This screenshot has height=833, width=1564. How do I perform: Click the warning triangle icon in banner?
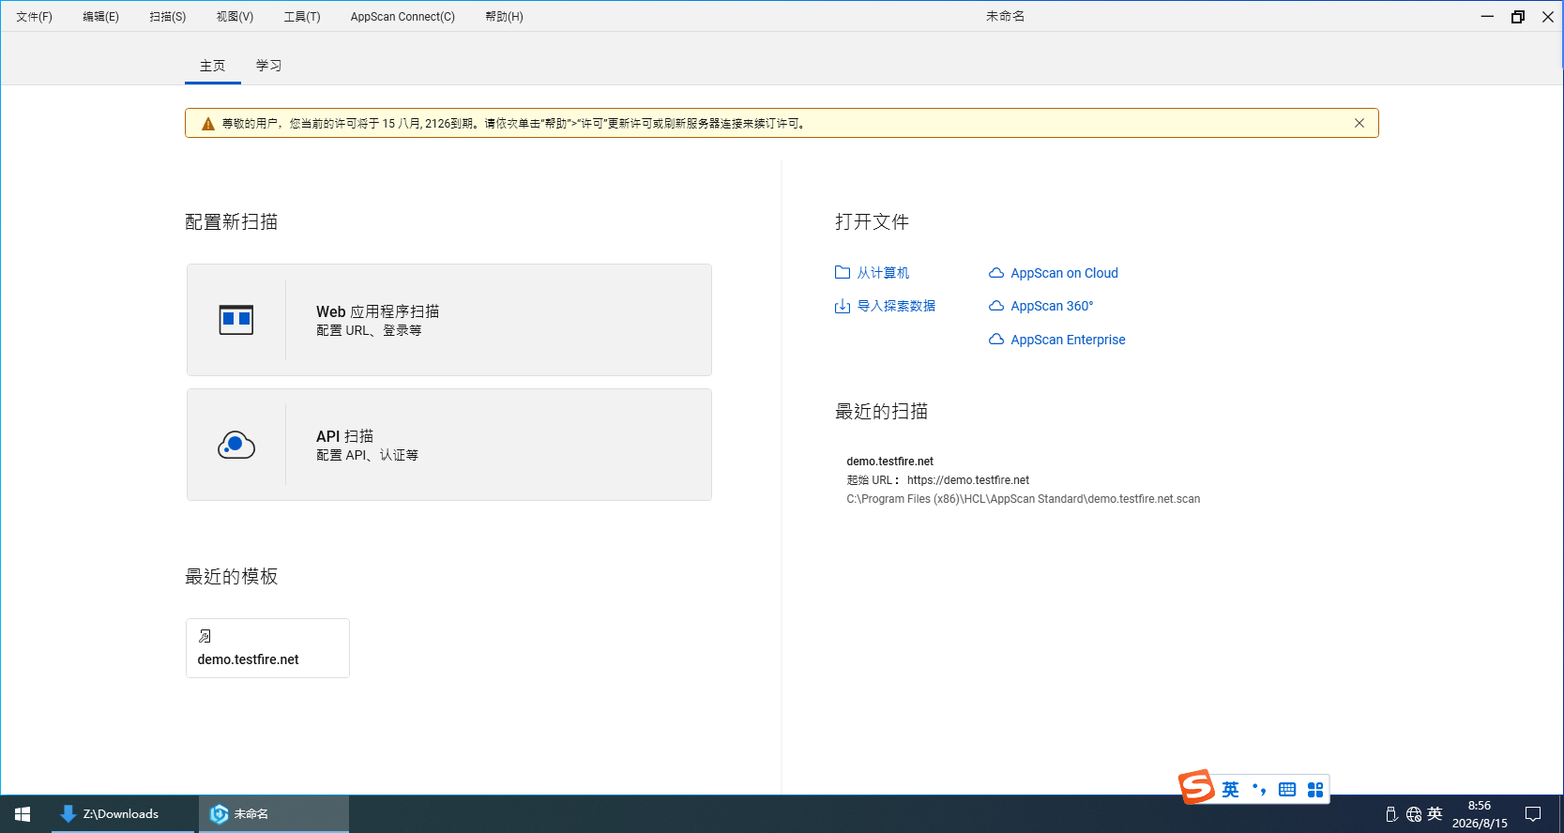coord(208,124)
